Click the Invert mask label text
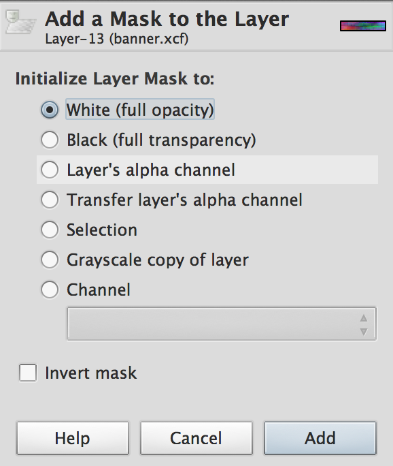Screen dimensions: 393x466 90,373
